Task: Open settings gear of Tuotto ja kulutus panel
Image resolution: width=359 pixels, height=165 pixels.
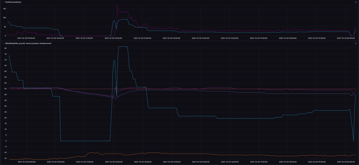Action: 355,2
